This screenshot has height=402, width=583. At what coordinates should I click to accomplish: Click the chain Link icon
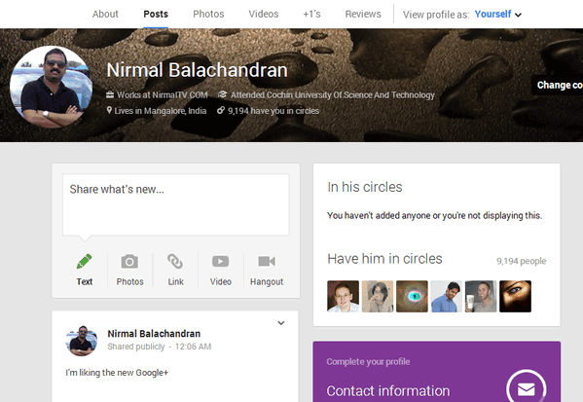(175, 262)
